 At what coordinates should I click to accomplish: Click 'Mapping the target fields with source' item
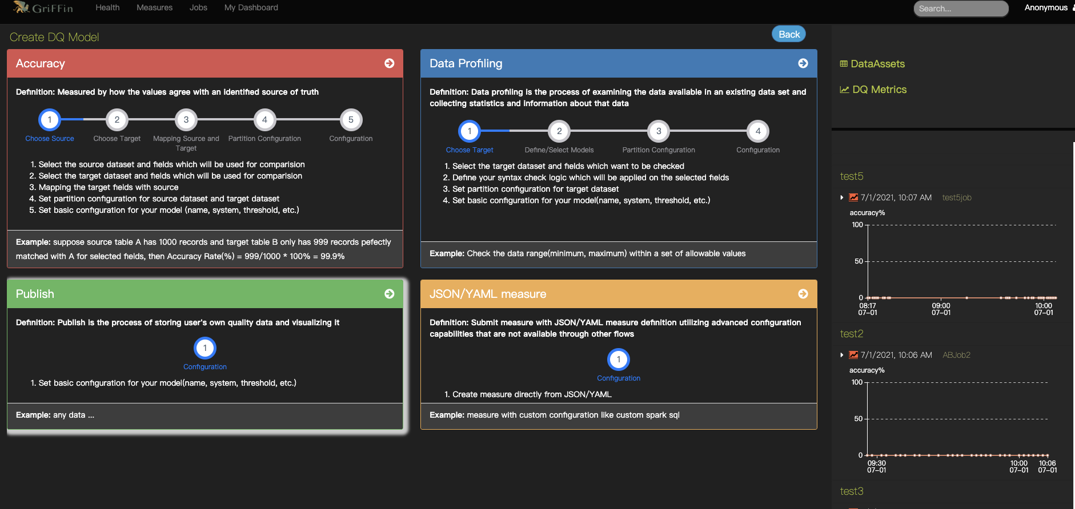coord(109,187)
